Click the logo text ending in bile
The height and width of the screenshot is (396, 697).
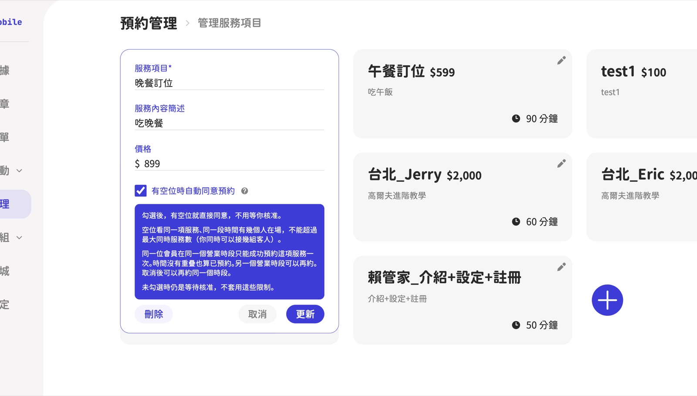pyautogui.click(x=11, y=22)
